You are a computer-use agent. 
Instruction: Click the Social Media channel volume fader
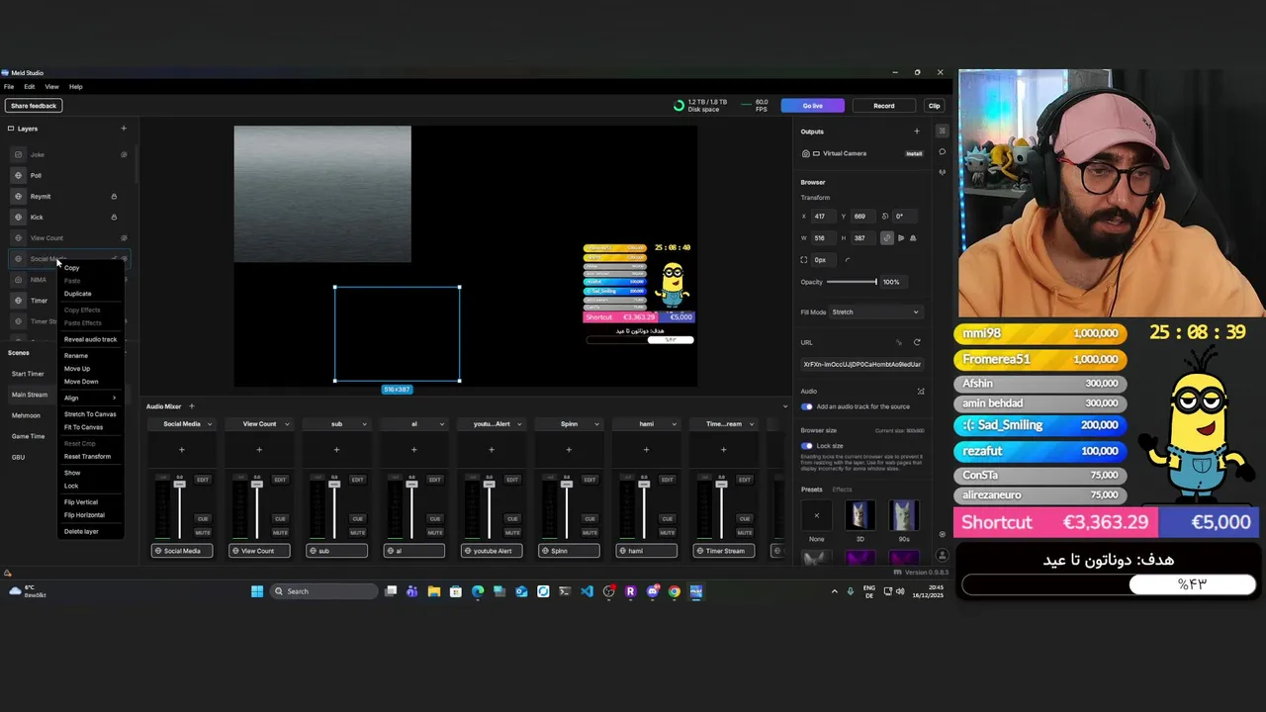[x=179, y=484]
